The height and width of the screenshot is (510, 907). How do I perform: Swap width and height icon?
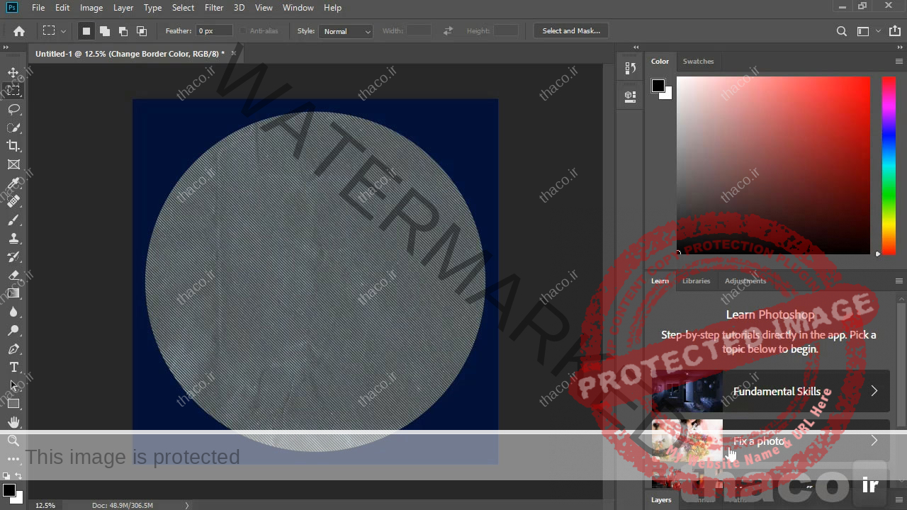tap(448, 31)
